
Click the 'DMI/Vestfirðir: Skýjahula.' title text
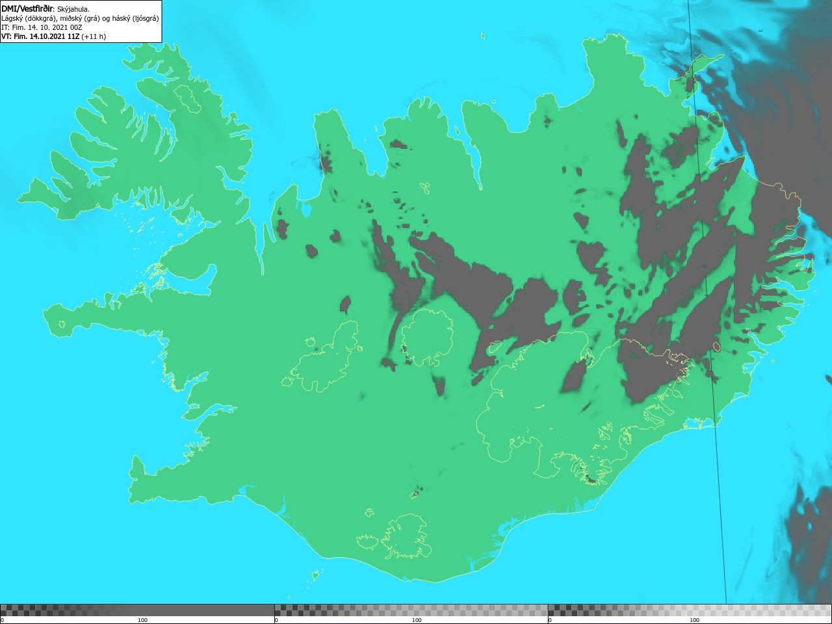[45, 8]
